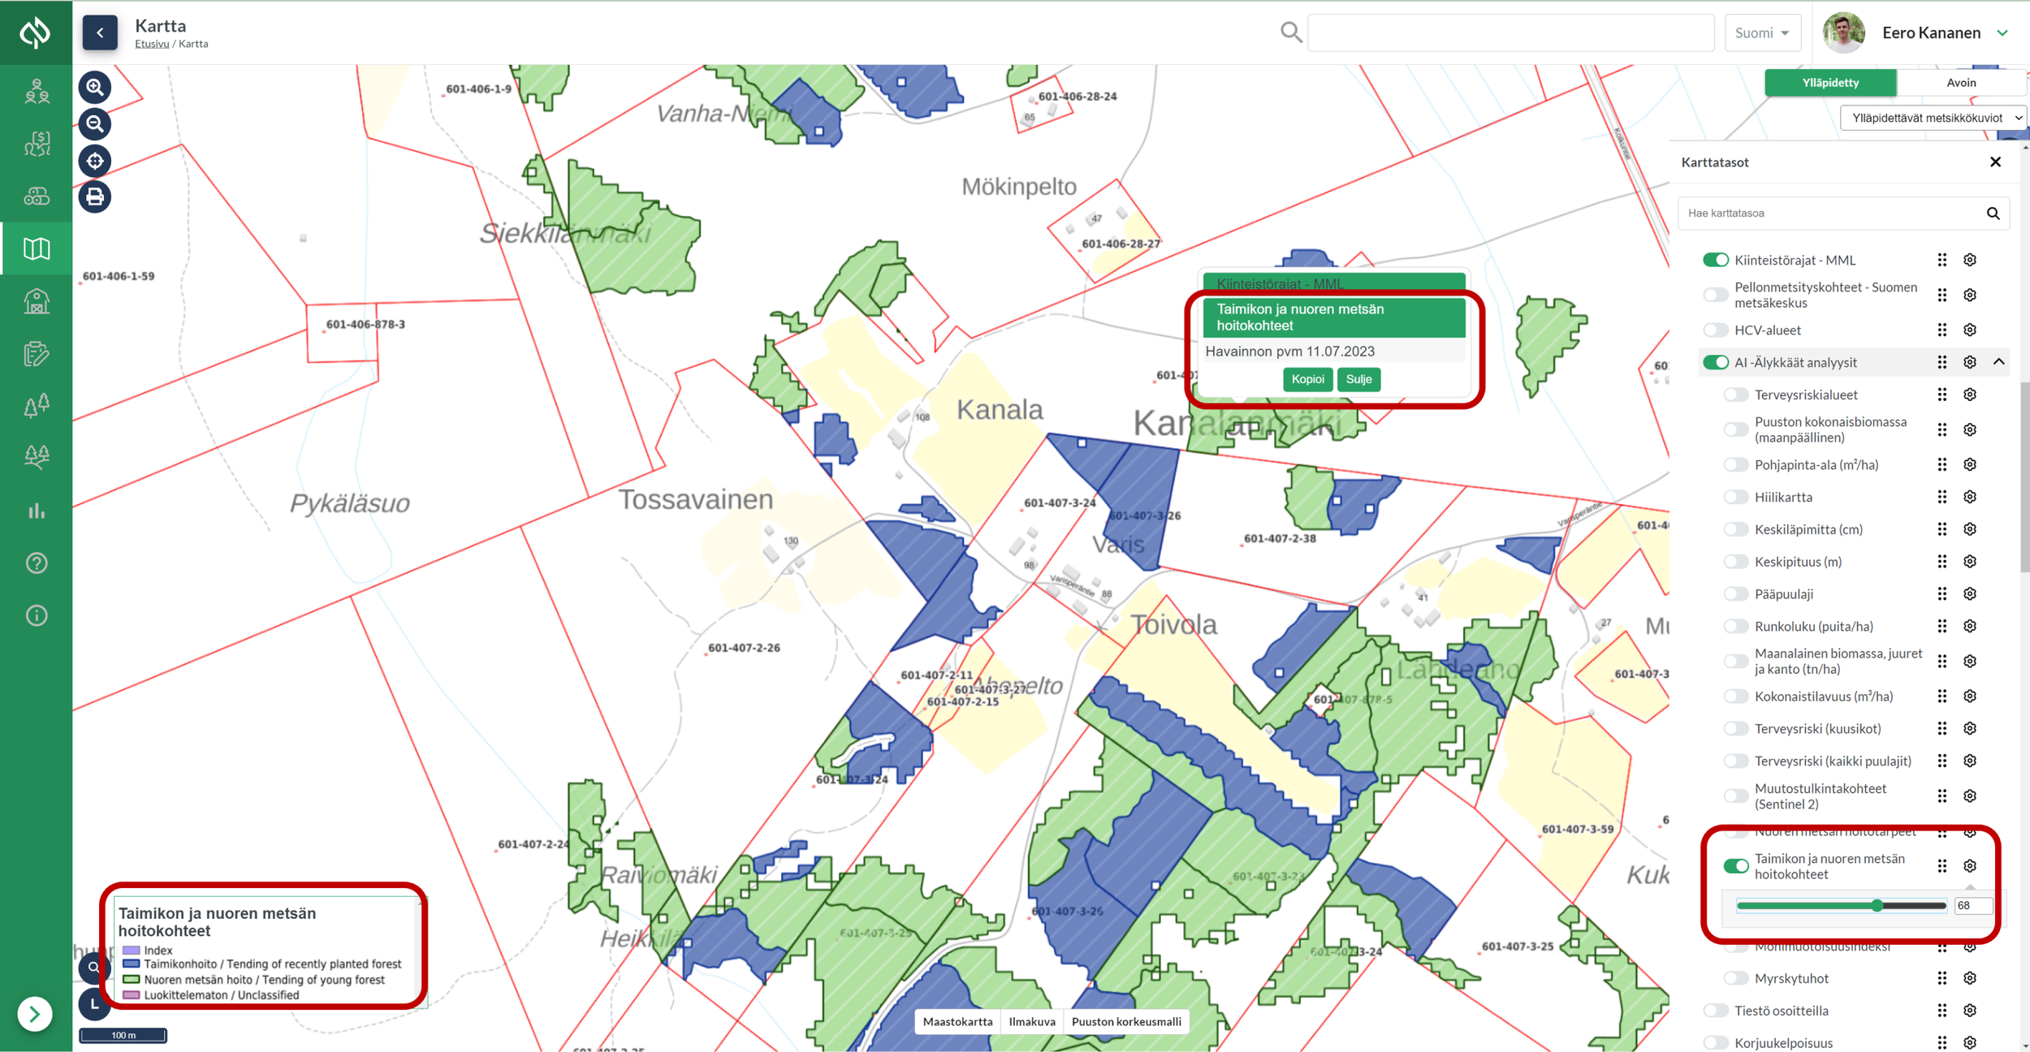Click Kopioi button in popup
This screenshot has height=1052, width=2030.
[1307, 379]
